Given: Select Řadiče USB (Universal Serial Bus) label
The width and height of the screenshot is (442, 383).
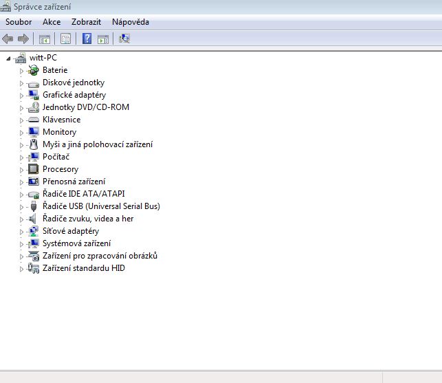Looking at the screenshot, I should click(101, 206).
